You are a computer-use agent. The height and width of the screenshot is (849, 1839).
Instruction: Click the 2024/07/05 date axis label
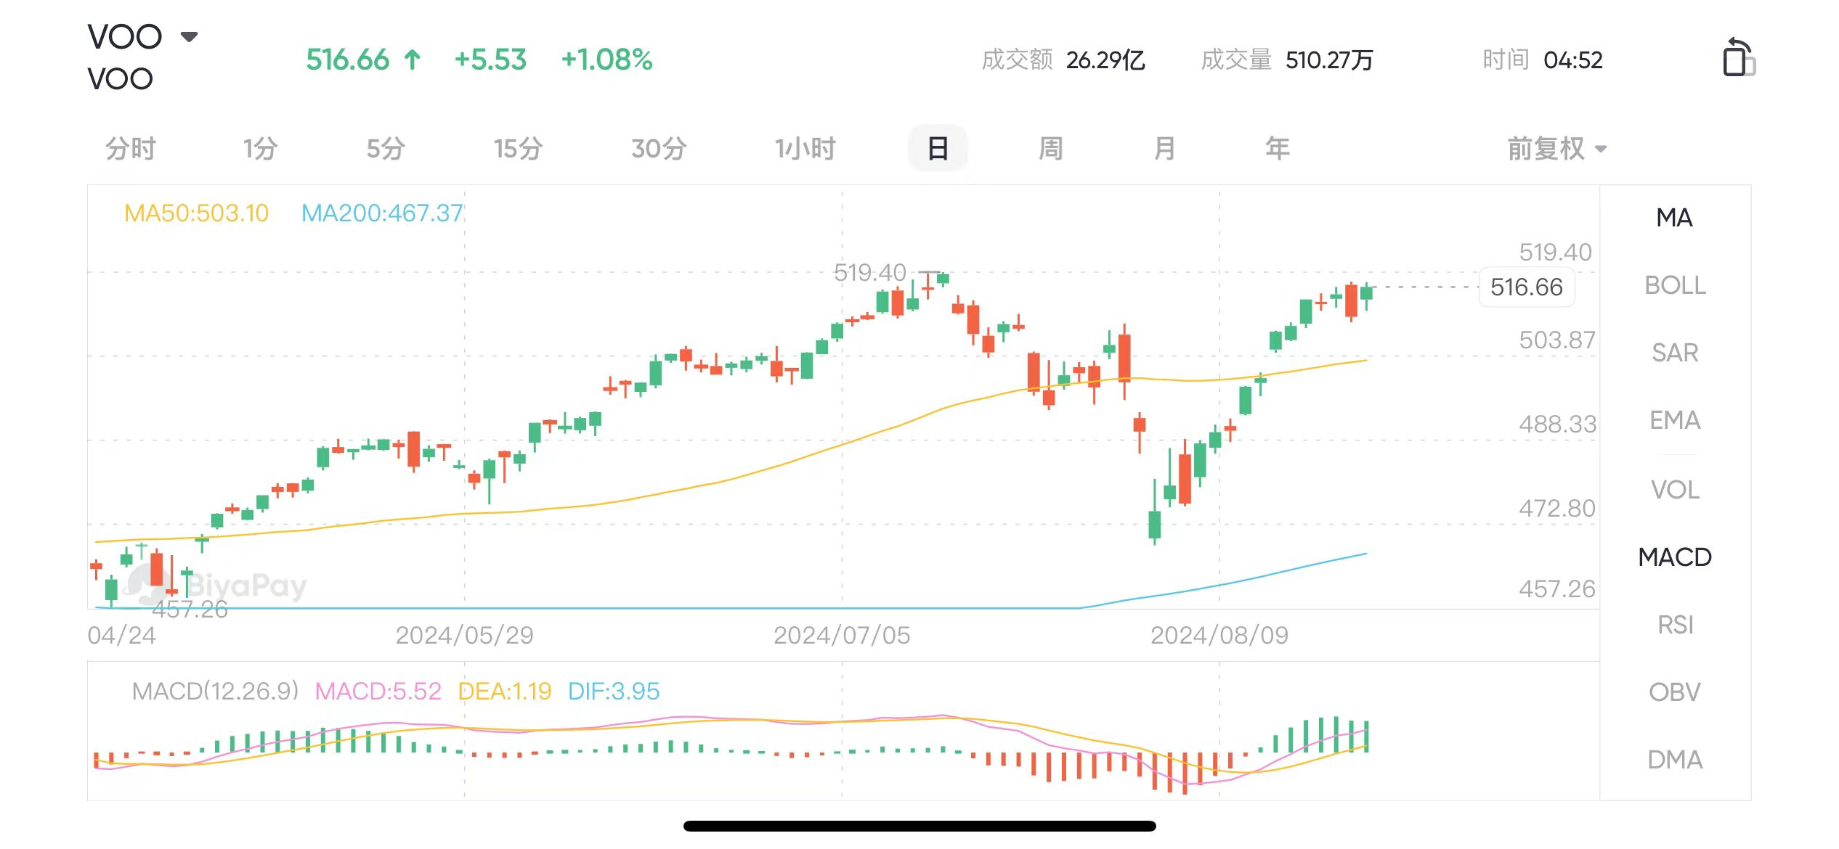point(842,636)
